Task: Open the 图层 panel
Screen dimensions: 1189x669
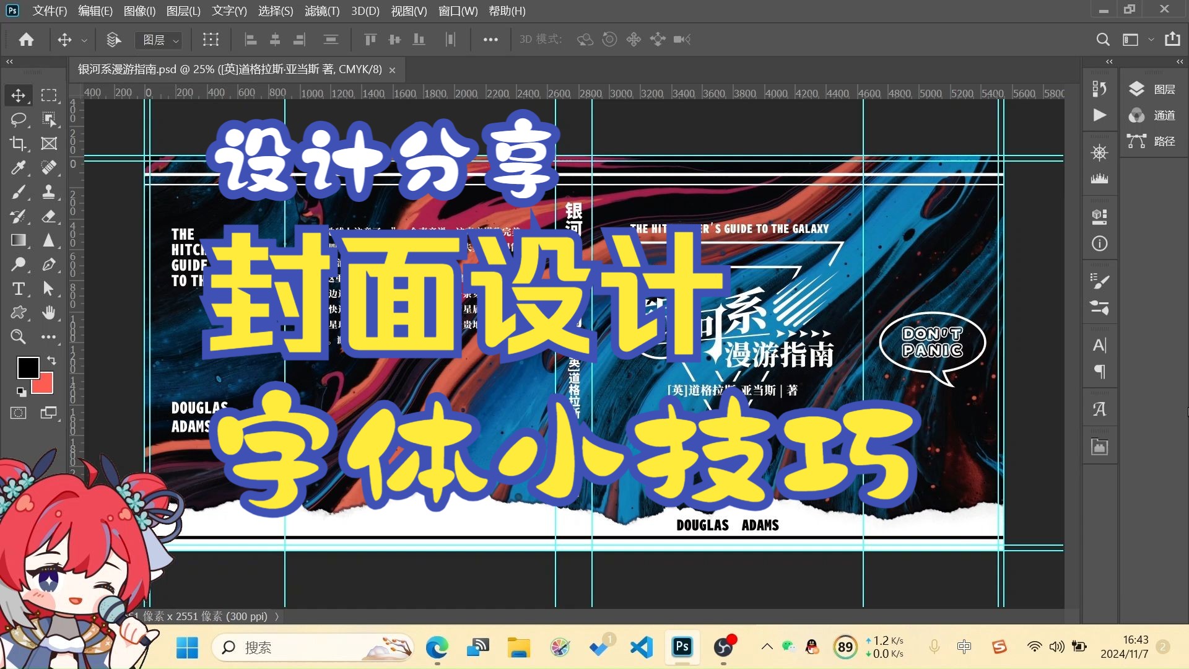Action: click(1152, 89)
